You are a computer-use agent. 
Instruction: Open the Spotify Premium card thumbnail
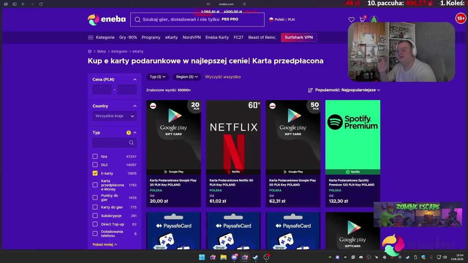click(353, 137)
